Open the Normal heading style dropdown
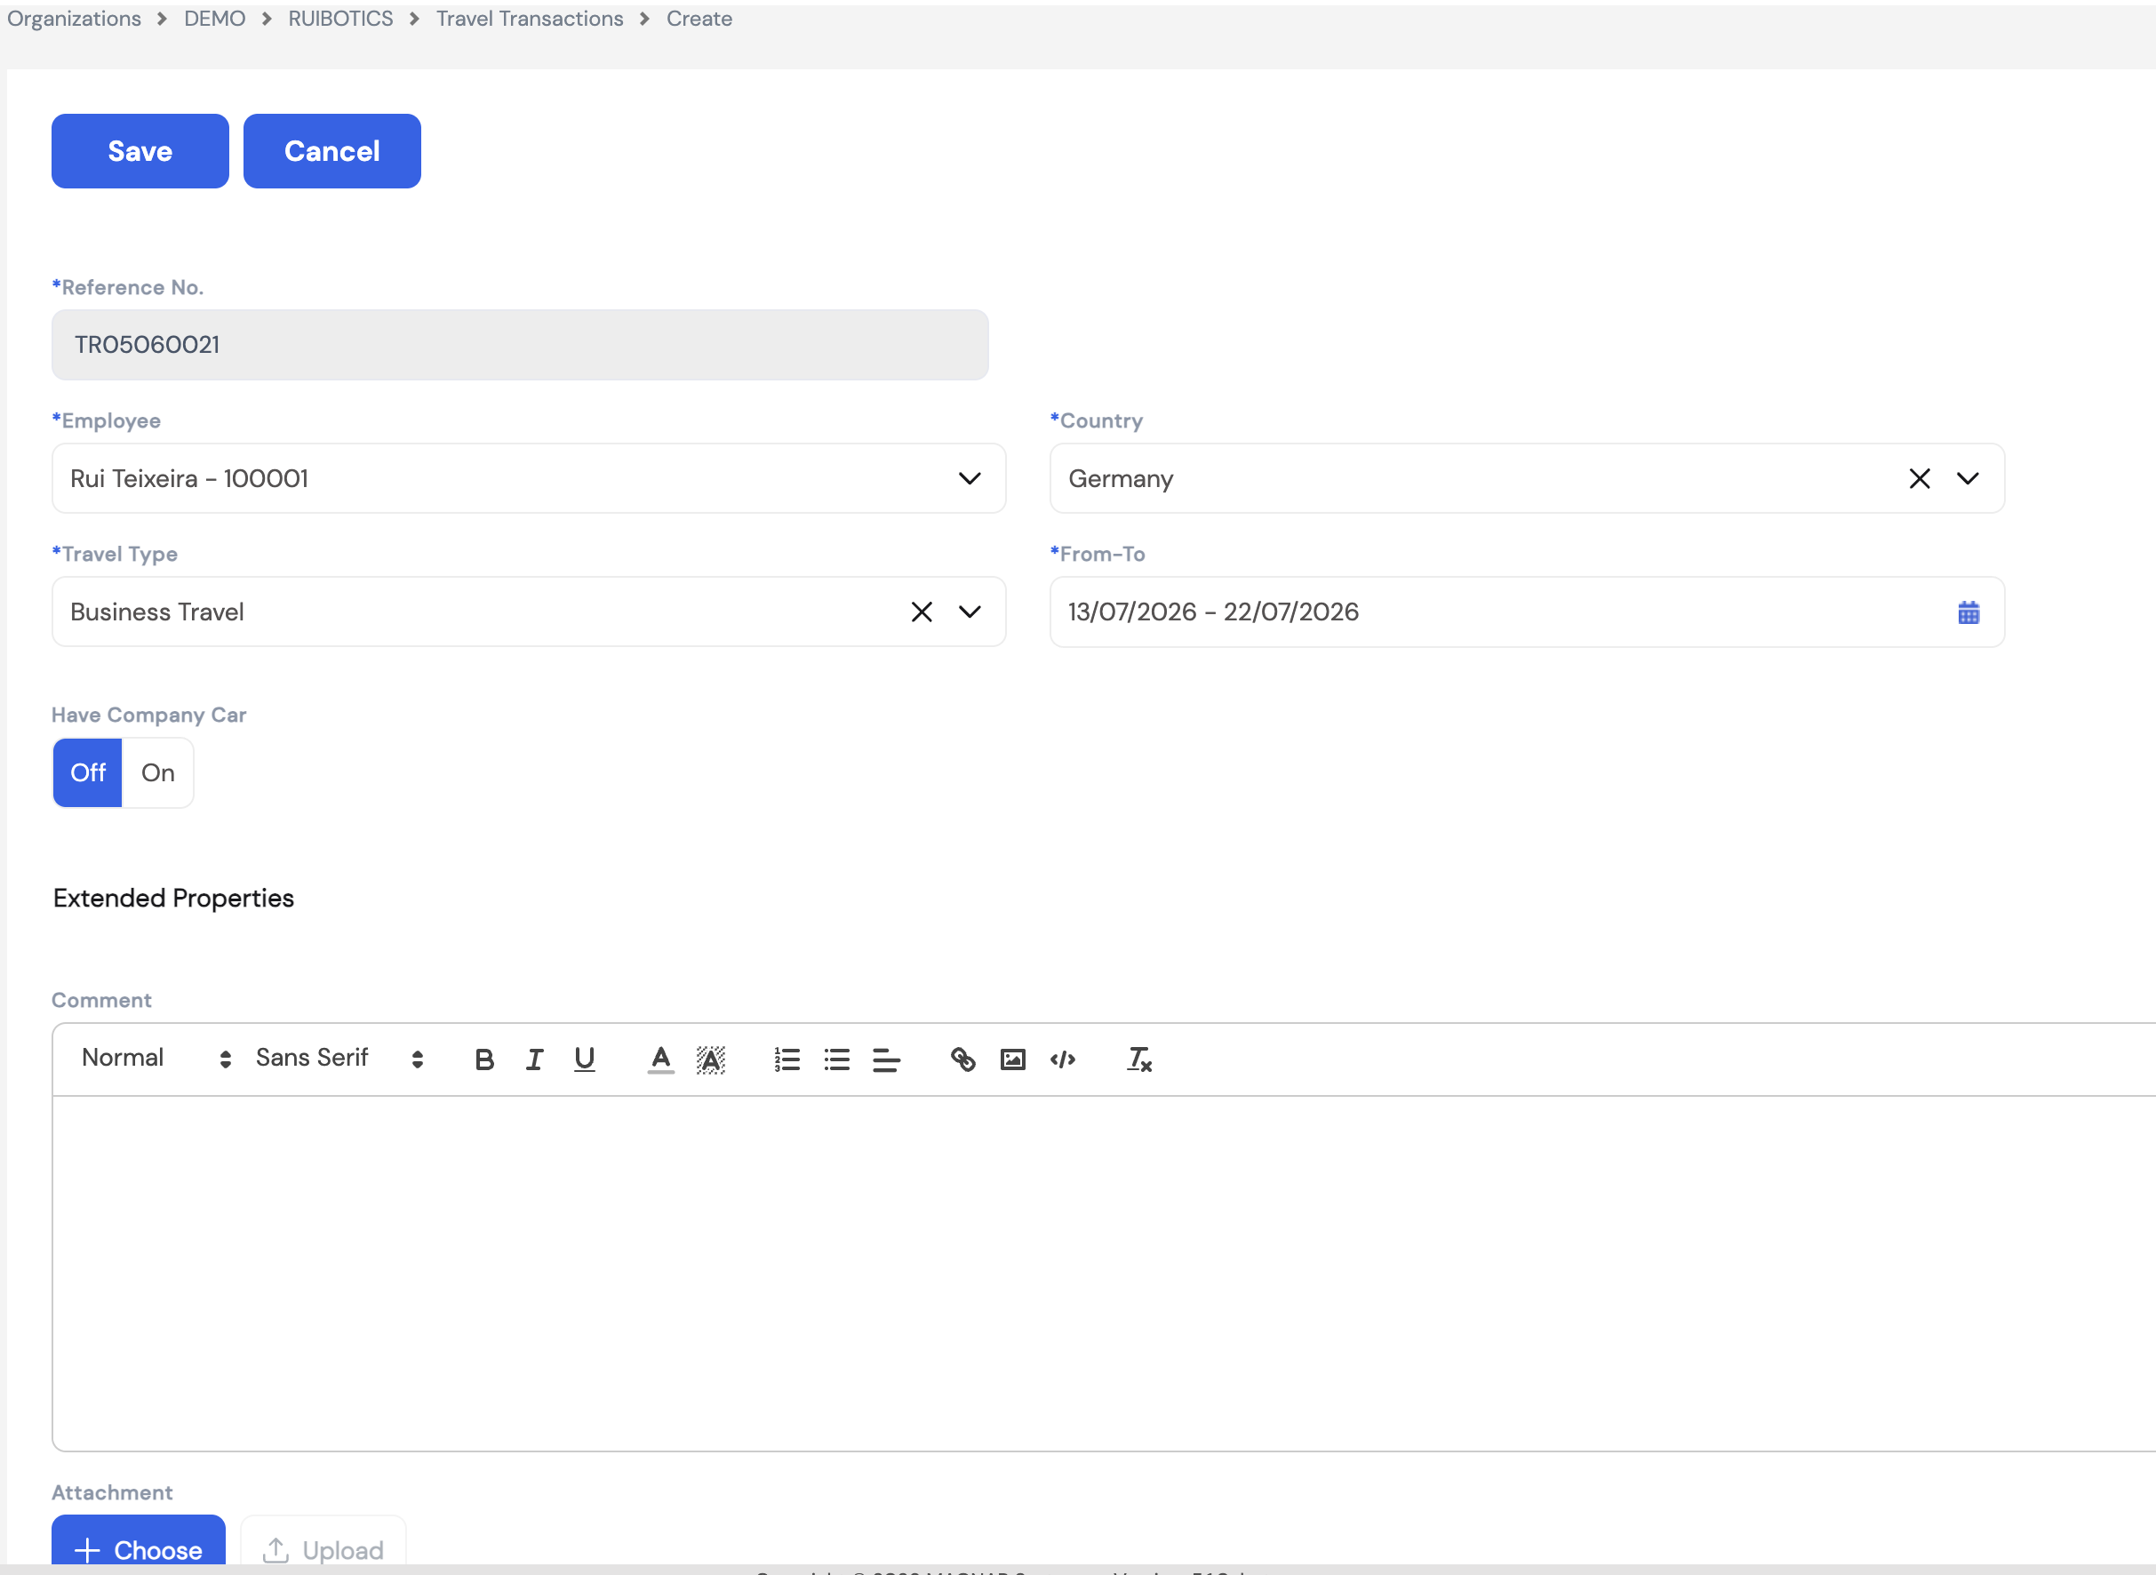The width and height of the screenshot is (2156, 1575). pos(156,1059)
